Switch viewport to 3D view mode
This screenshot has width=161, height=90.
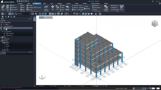pyautogui.click(x=41, y=17)
